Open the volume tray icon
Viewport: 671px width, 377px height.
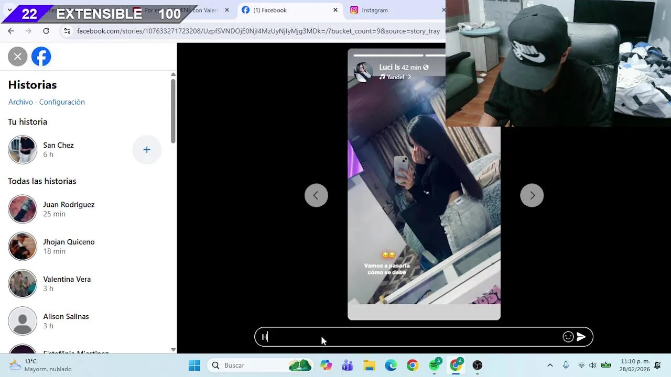point(592,365)
